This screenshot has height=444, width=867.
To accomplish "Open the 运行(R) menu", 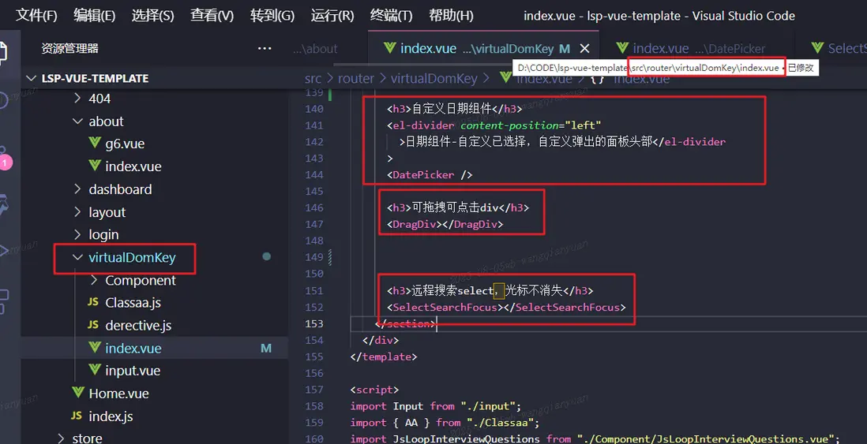I will point(332,16).
